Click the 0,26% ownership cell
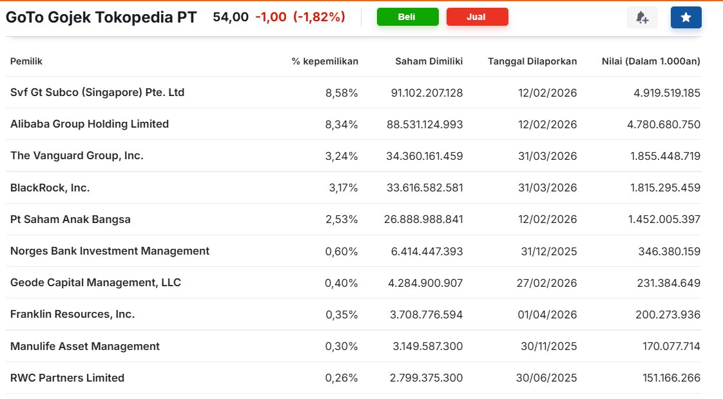This screenshot has width=723, height=399. 342,378
